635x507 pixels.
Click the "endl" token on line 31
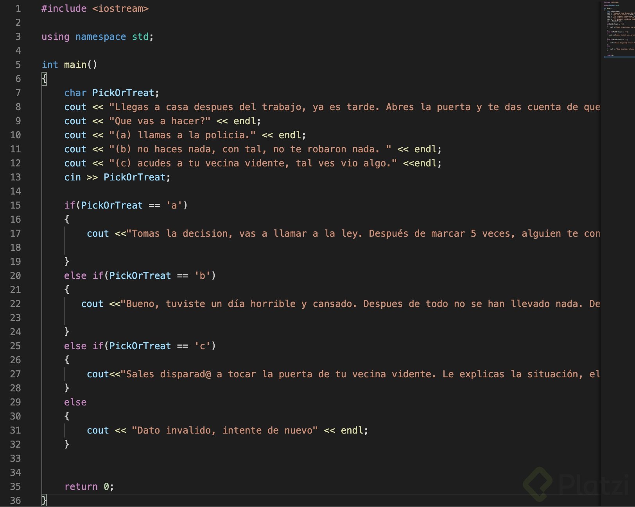[x=352, y=430]
